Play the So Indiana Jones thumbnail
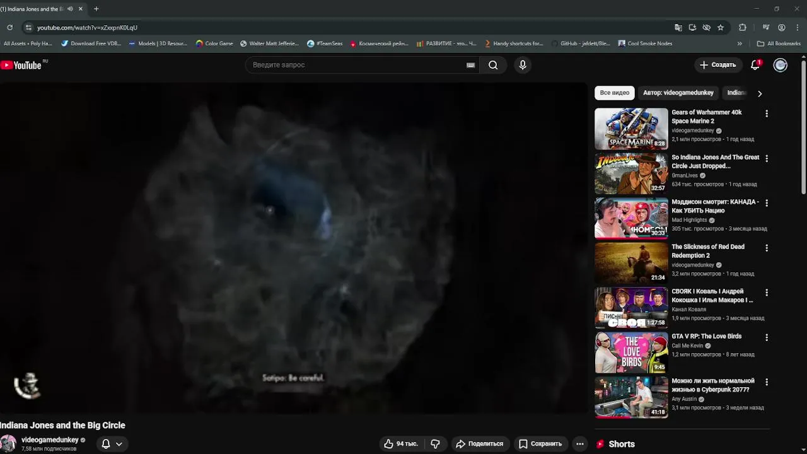 [x=631, y=173]
